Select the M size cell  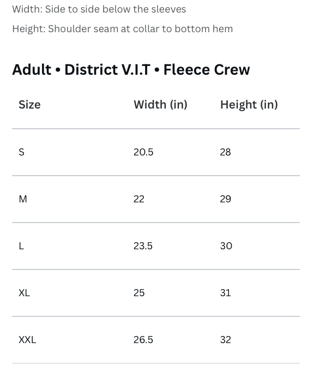(23, 199)
